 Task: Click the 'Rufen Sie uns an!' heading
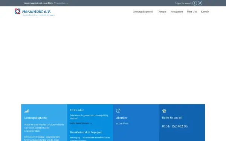(x=172, y=118)
